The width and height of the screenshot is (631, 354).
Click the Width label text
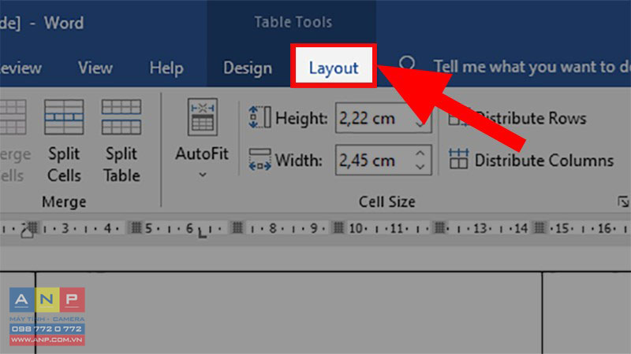299,160
